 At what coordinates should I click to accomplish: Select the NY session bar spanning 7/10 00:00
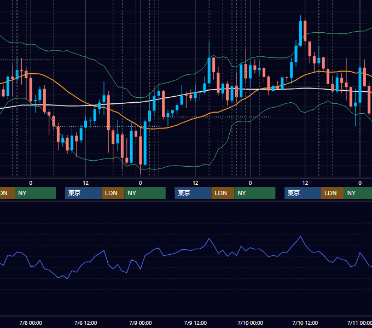tap(255, 193)
